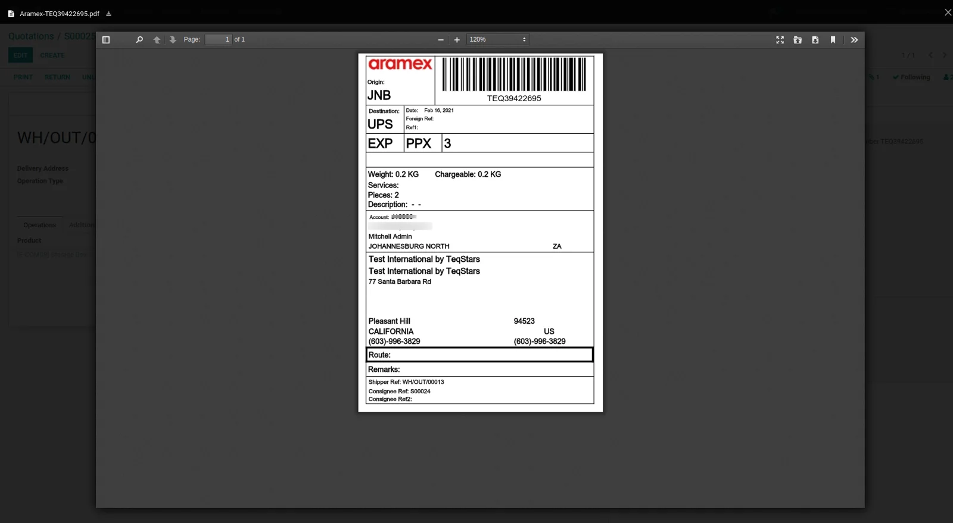Viewport: 953px width, 523px height.
Task: Click the JOHANNESBURG NORTH text
Action: tap(409, 246)
